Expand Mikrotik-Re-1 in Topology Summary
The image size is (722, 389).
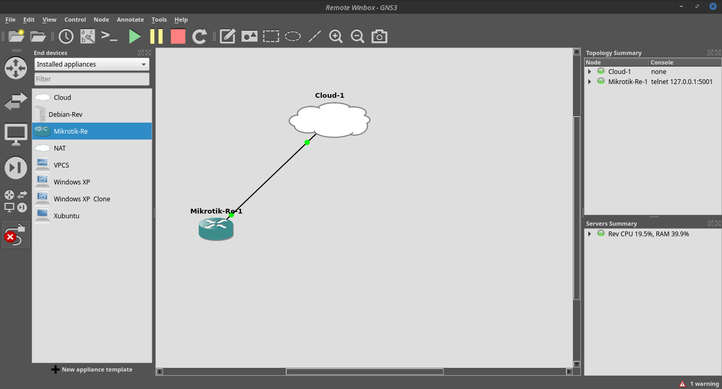[x=589, y=81]
